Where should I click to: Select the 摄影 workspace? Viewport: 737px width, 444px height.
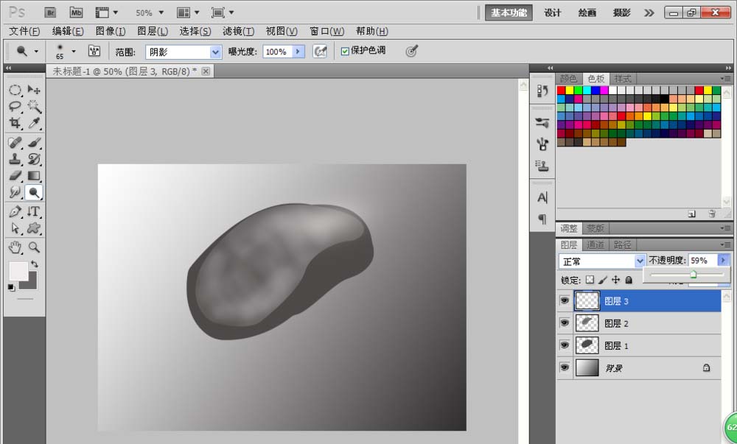(x=621, y=13)
